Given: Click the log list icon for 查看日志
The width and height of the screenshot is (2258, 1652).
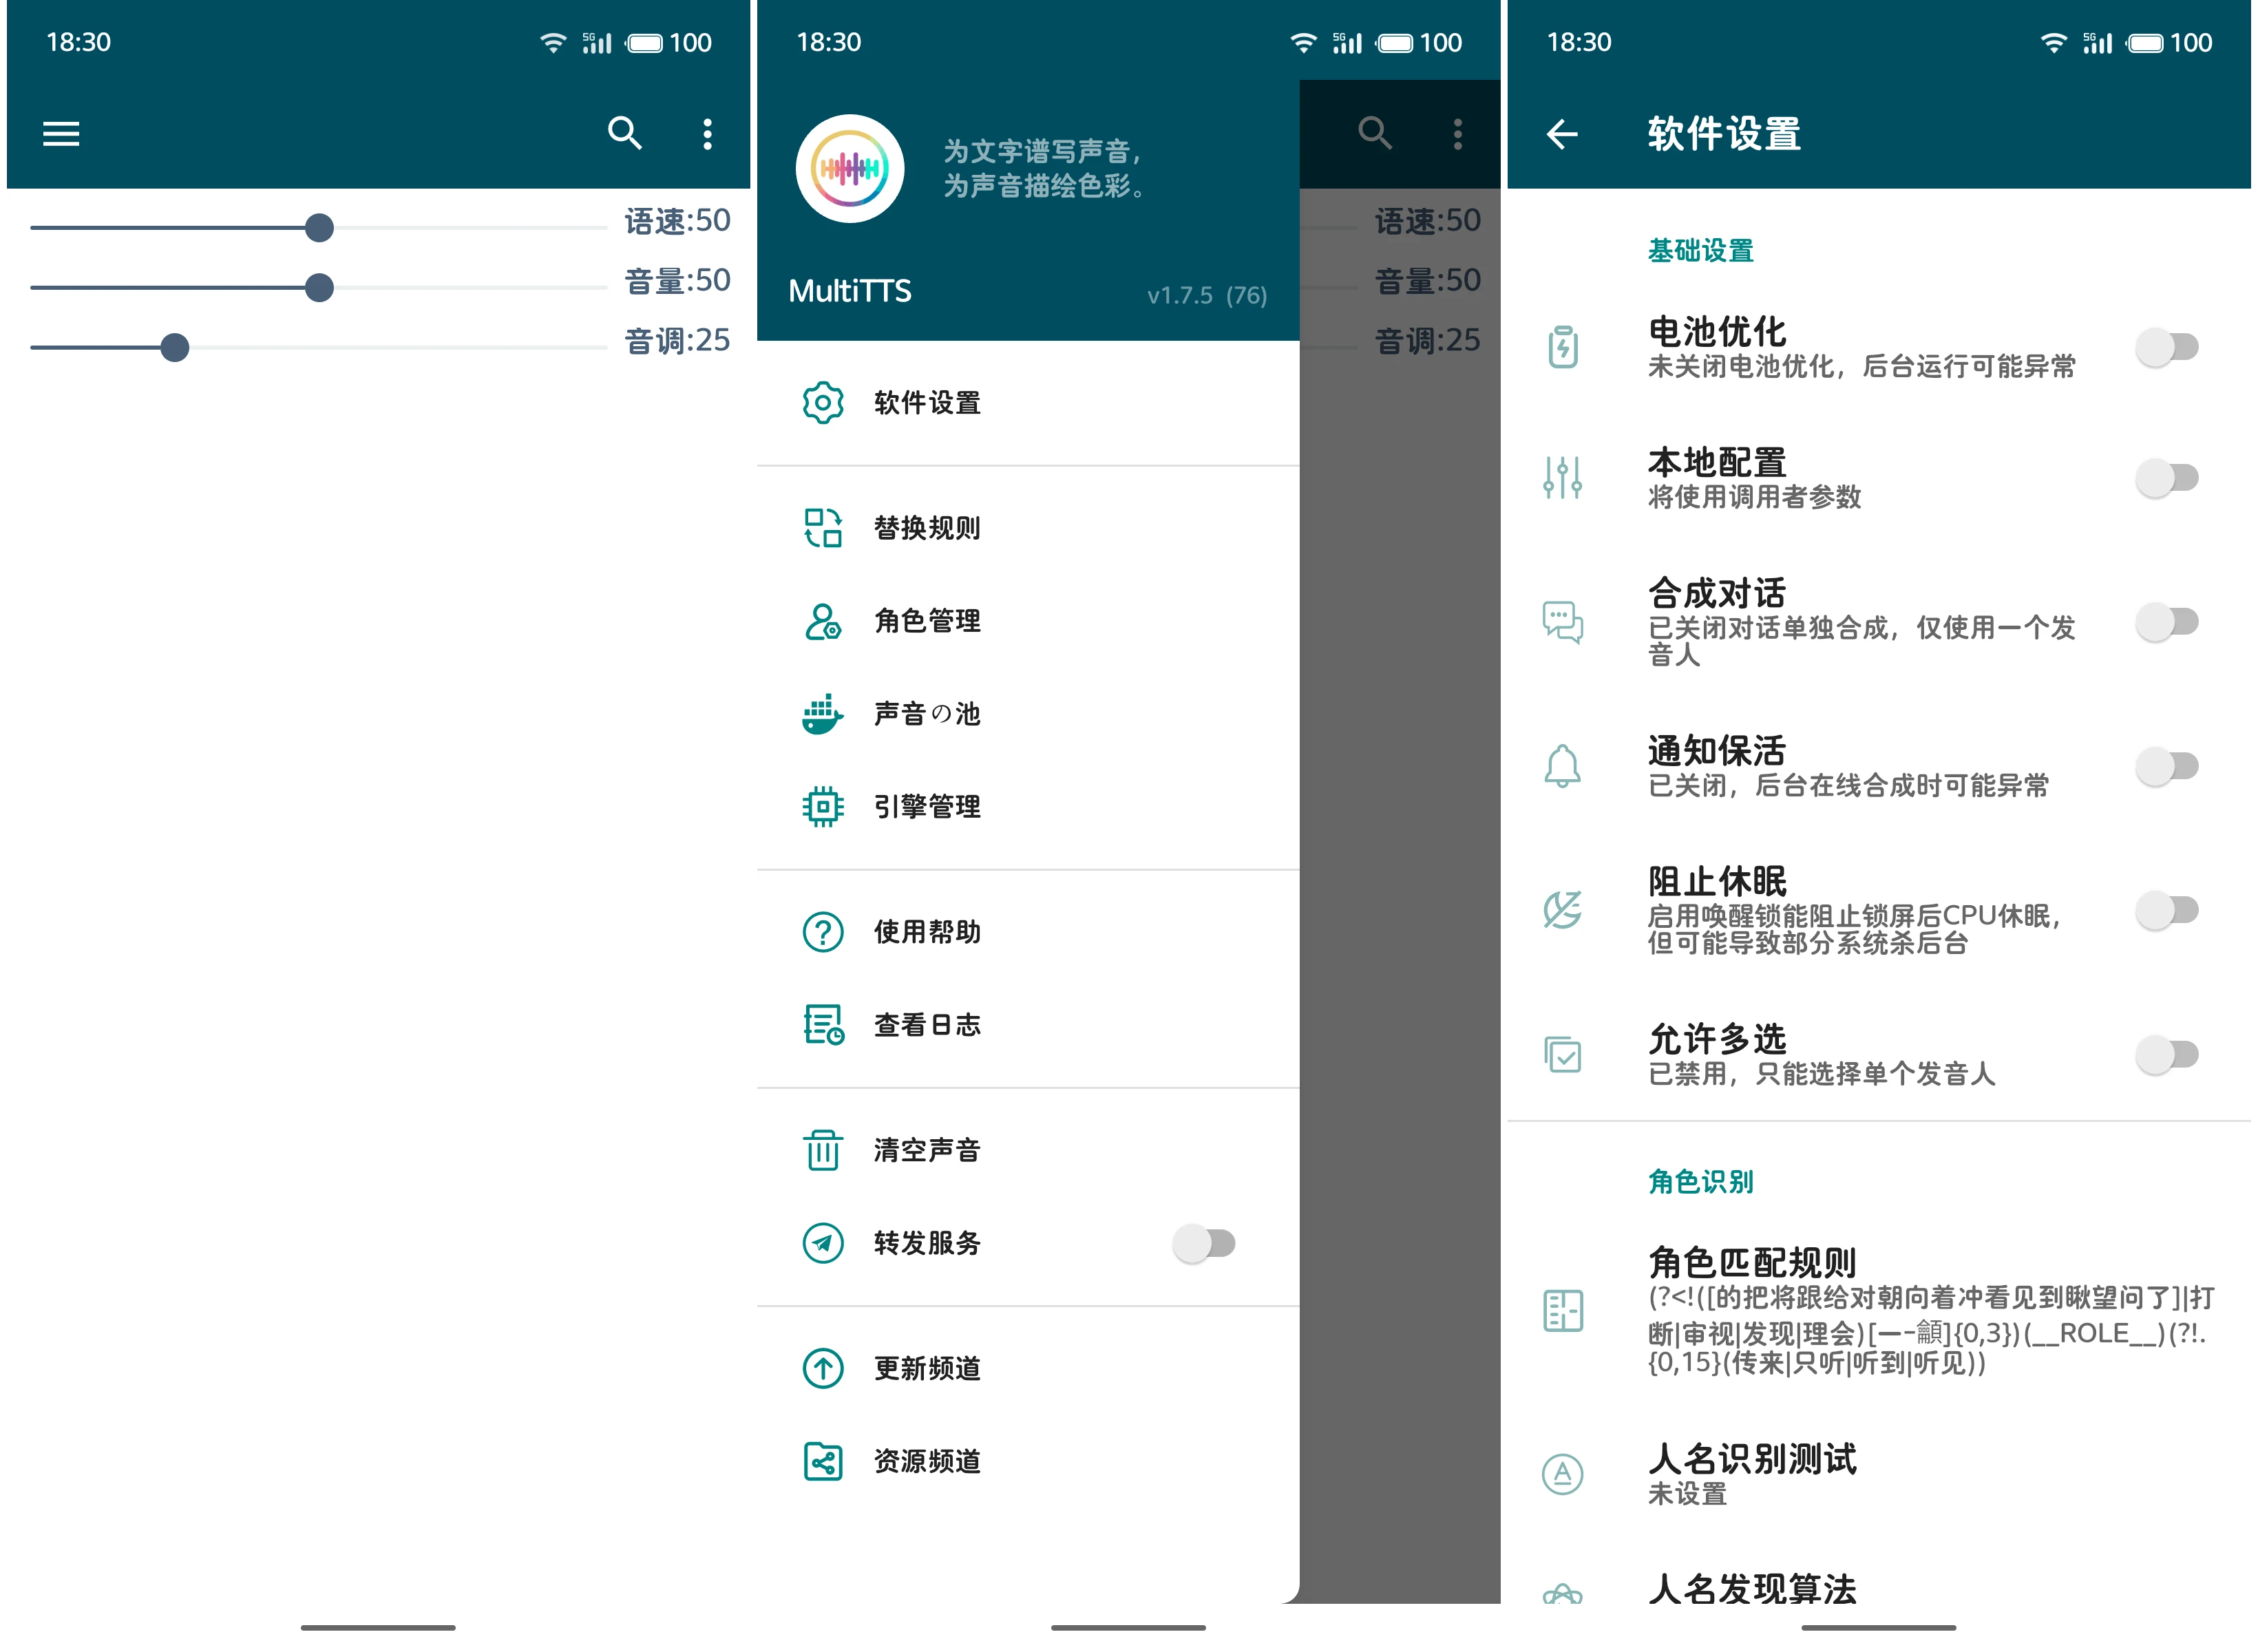Looking at the screenshot, I should 823,1025.
